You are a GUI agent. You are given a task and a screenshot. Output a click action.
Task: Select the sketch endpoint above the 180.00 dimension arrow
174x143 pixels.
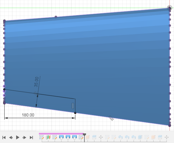[x=75, y=113]
